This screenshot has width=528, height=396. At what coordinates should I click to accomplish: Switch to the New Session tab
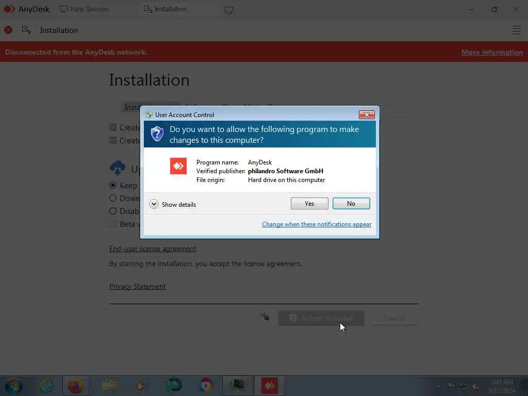(84, 9)
